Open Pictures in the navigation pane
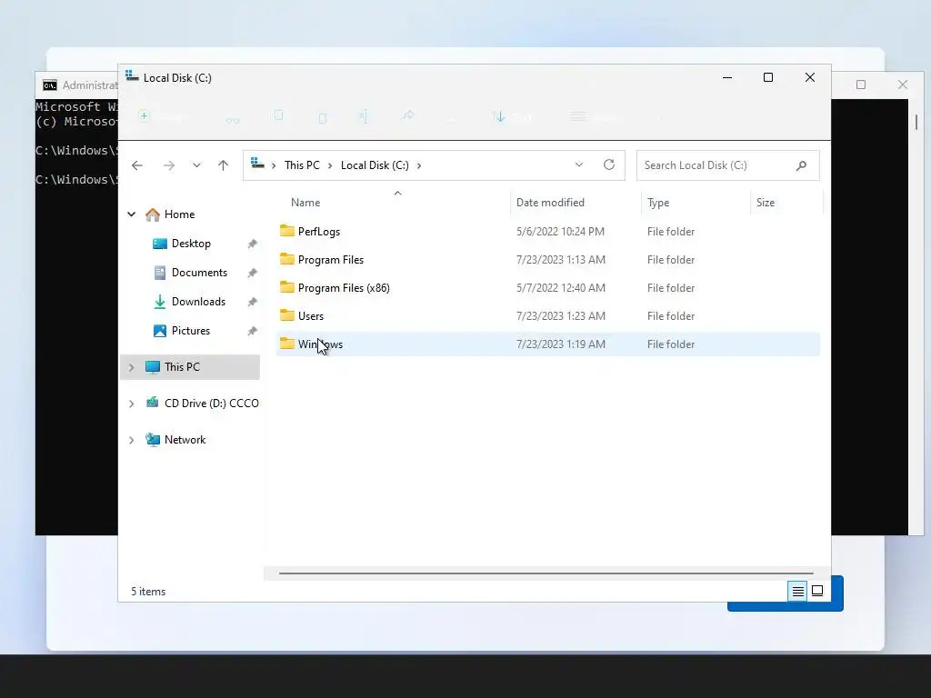The image size is (931, 698). [x=191, y=331]
